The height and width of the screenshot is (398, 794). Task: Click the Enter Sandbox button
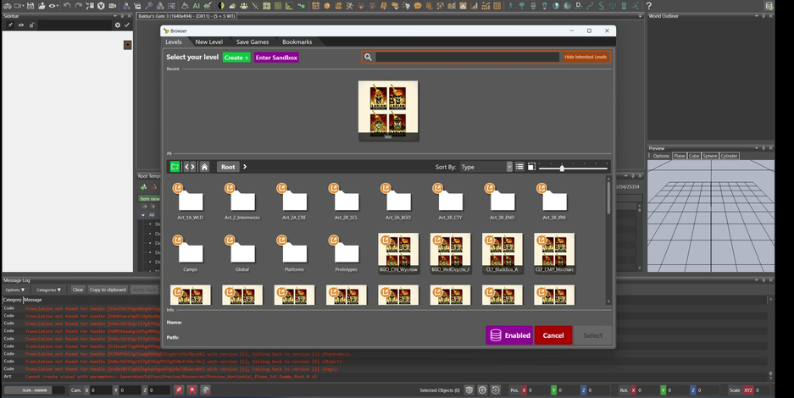coord(276,58)
